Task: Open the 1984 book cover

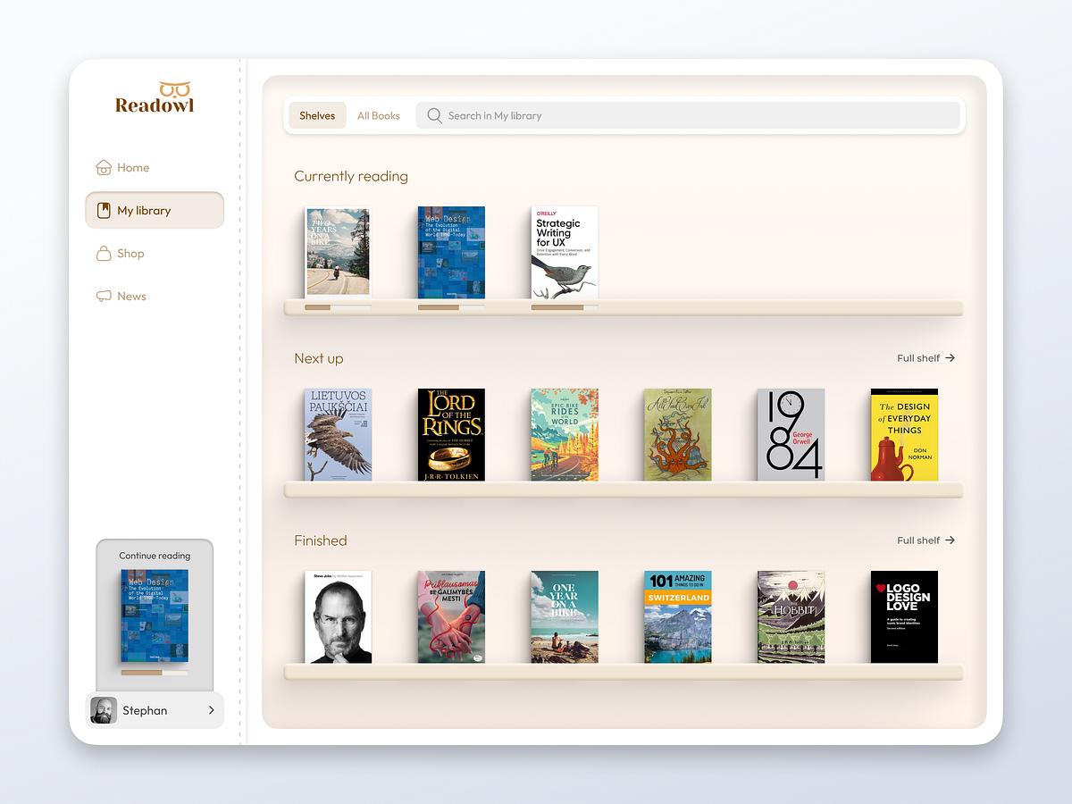Action: pos(791,434)
